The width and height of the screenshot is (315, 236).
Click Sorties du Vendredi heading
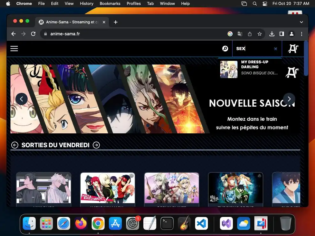[55, 145]
